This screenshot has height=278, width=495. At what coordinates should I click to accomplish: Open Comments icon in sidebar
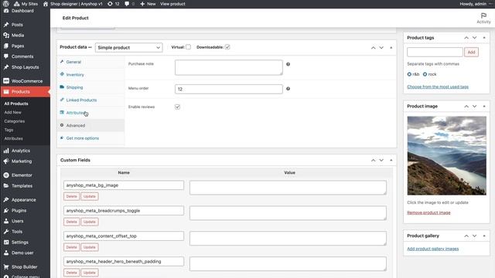click(6, 56)
